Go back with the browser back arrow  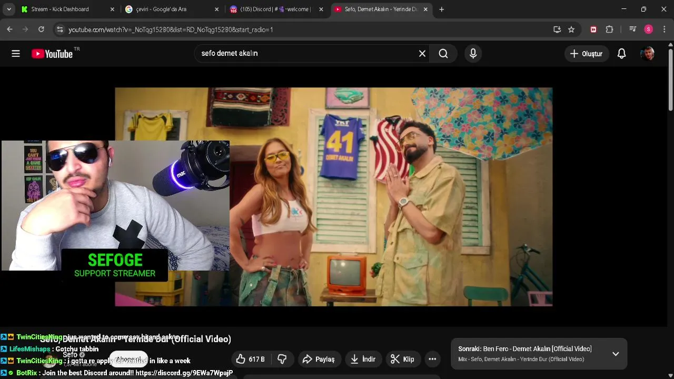9,29
